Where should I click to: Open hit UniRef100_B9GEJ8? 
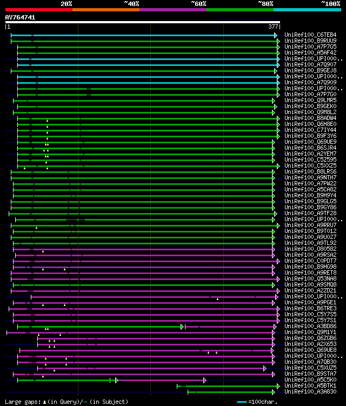(x=310, y=70)
